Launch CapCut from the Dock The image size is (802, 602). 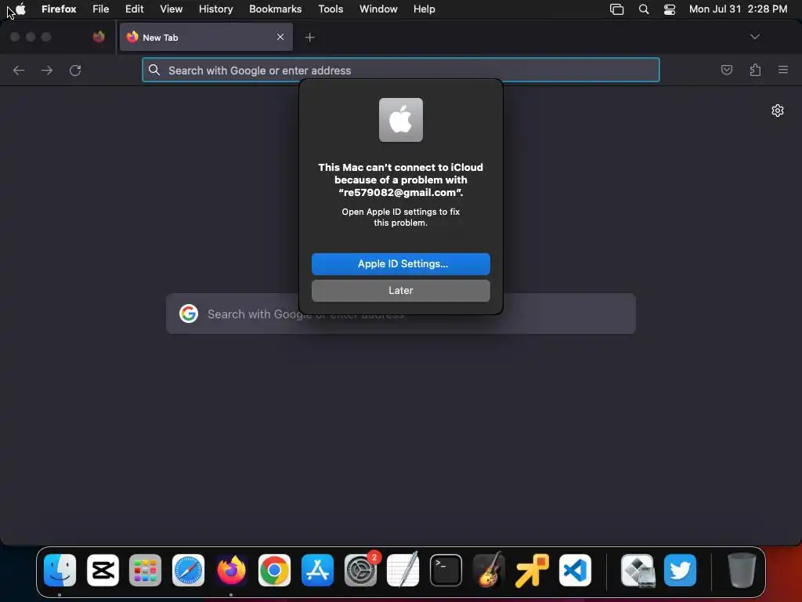point(103,570)
